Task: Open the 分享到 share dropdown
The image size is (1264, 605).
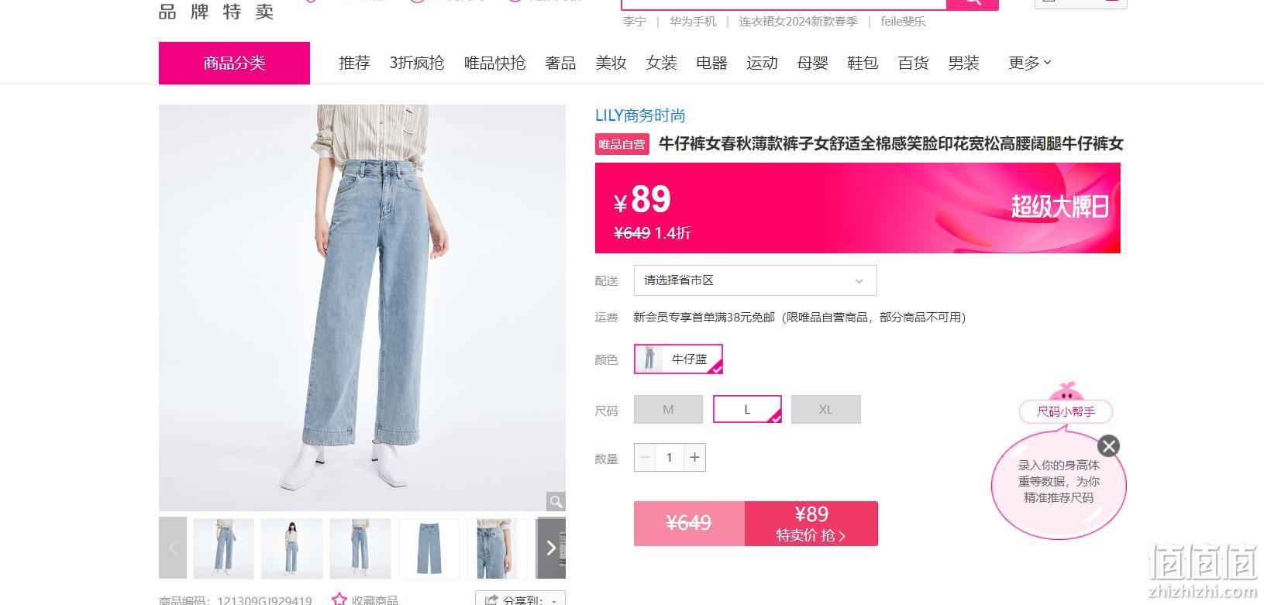Action: 520,598
